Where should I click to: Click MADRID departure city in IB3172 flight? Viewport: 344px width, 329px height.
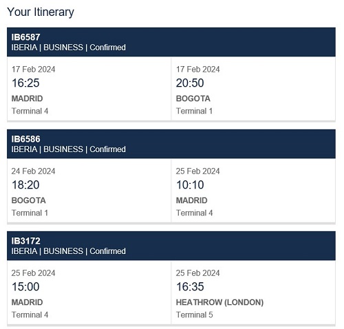click(x=27, y=302)
